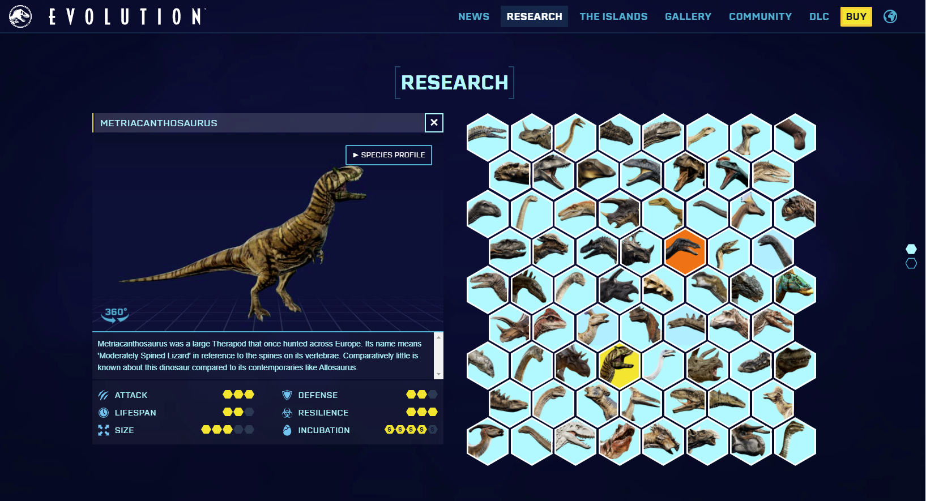Select the white Indominus rex hexagon
Image resolution: width=926 pixels, height=501 pixels.
pos(575,442)
